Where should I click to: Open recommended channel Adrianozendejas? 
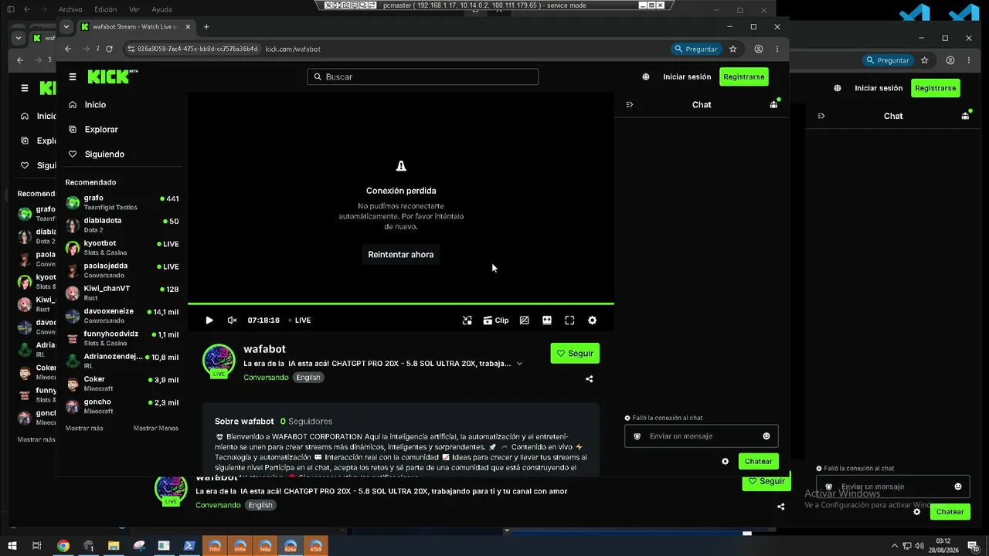point(123,361)
